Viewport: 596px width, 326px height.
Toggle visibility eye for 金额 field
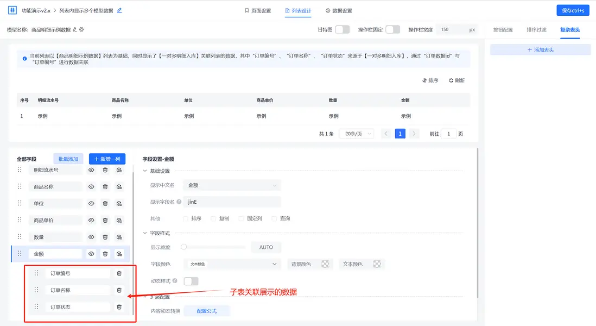point(91,254)
